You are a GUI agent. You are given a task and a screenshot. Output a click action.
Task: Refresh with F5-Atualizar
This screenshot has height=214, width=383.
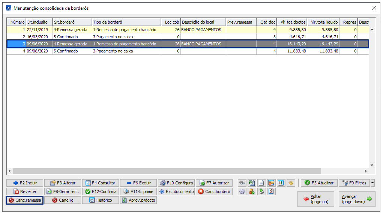tap(319, 183)
